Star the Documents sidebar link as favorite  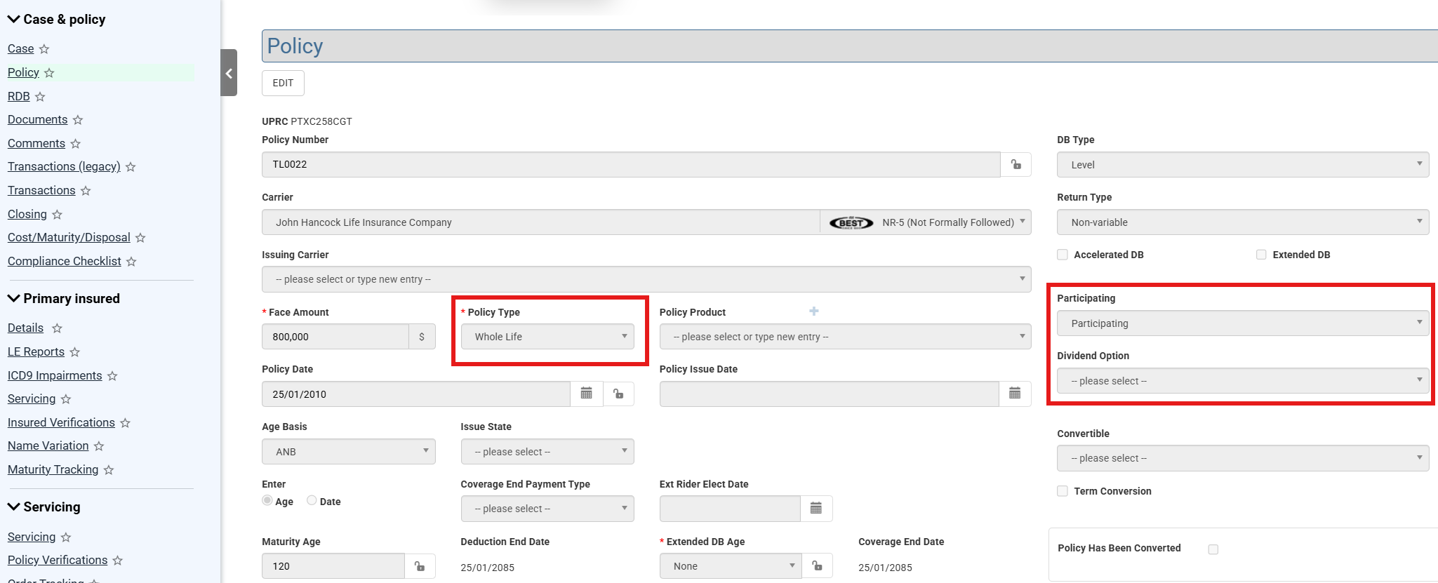(x=78, y=120)
